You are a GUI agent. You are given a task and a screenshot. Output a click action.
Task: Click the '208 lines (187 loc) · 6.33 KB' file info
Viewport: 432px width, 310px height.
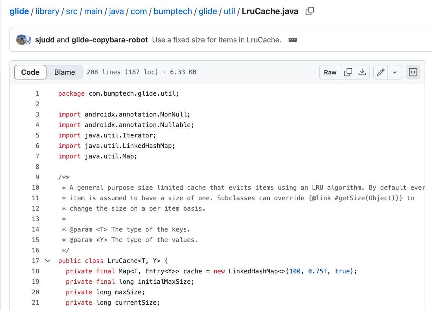click(x=141, y=72)
